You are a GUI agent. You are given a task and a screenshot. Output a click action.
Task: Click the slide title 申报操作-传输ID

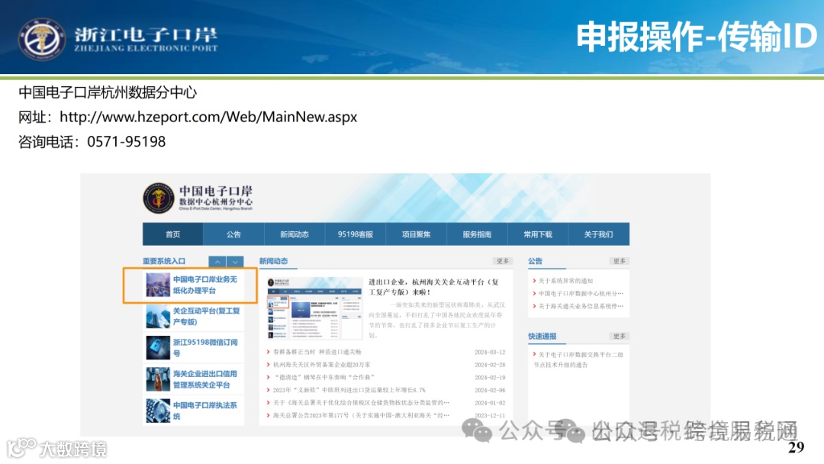(x=697, y=37)
